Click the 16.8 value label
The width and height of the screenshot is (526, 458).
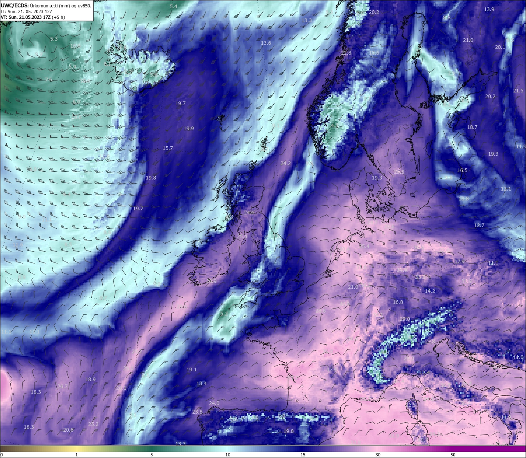[398, 302]
